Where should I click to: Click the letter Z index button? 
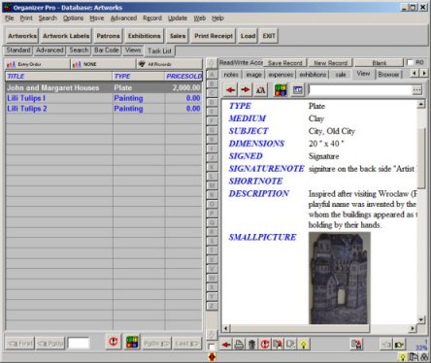tap(212, 306)
